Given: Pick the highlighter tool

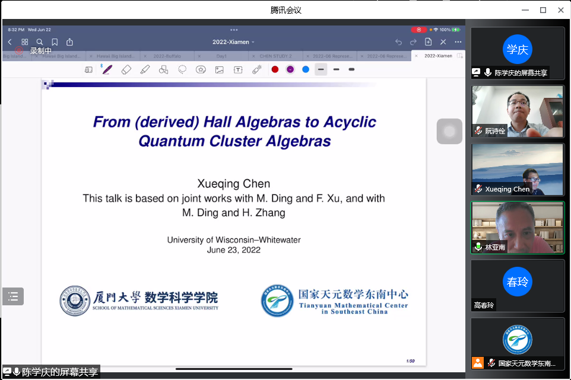Looking at the screenshot, I should (x=145, y=69).
